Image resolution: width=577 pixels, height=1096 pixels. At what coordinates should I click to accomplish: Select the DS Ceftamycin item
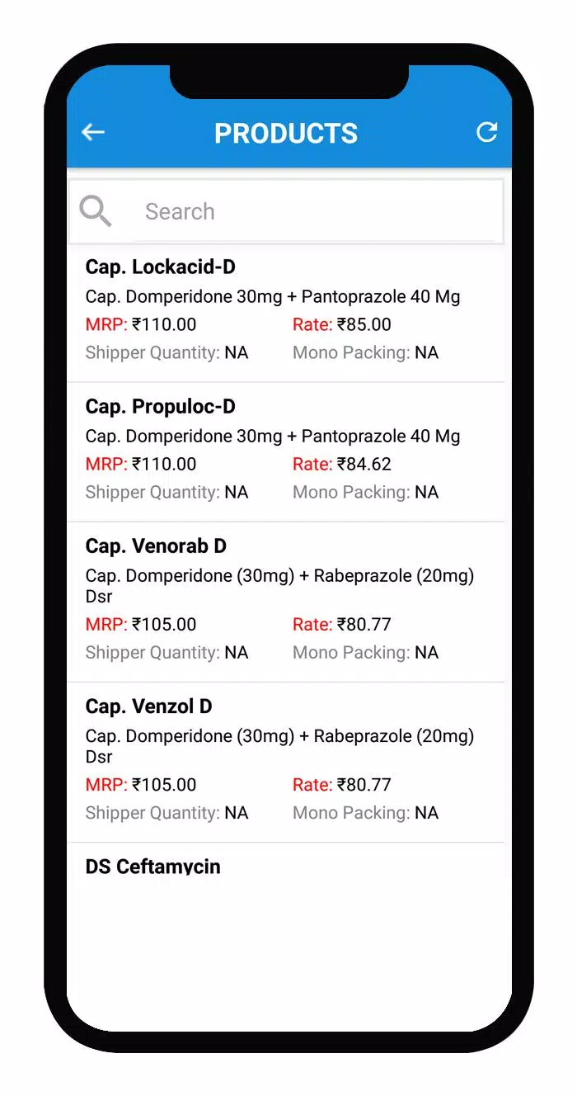coord(153,866)
